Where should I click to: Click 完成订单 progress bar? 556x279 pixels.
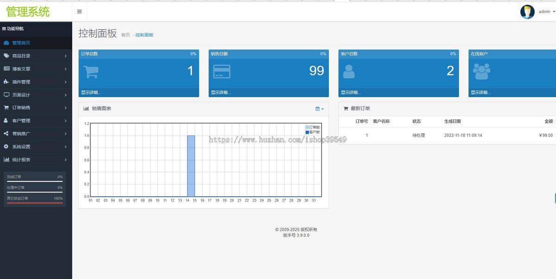pos(35,181)
